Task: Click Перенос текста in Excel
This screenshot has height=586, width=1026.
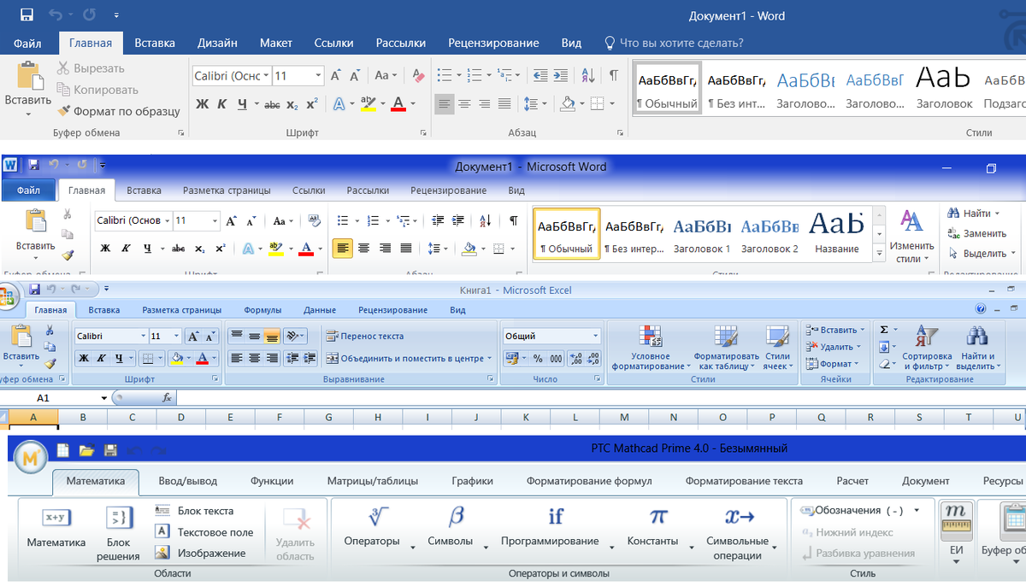Action: (365, 337)
